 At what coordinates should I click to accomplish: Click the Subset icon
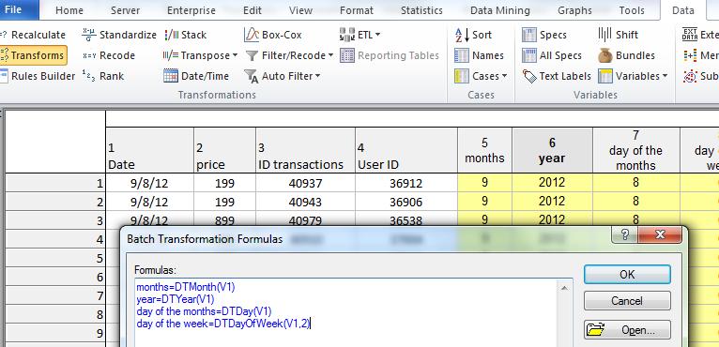(x=690, y=76)
